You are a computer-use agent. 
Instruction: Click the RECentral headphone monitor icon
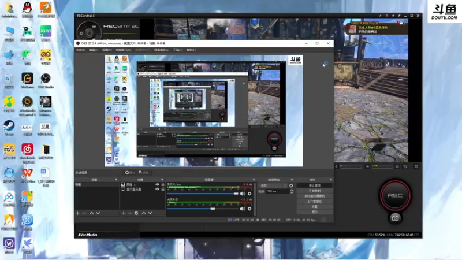click(397, 166)
